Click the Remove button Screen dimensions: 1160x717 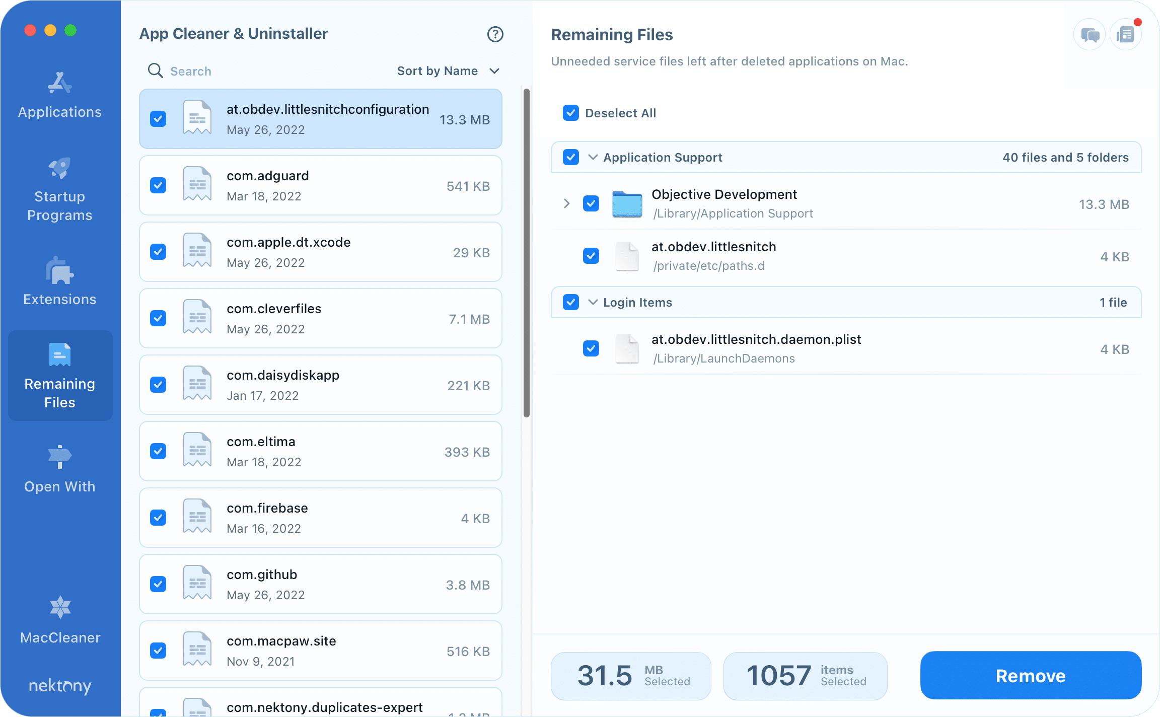point(1030,676)
